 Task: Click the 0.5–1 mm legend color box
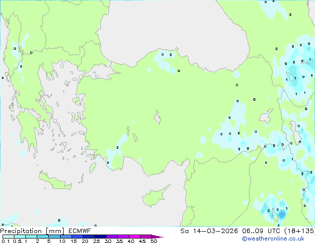[20, 237]
